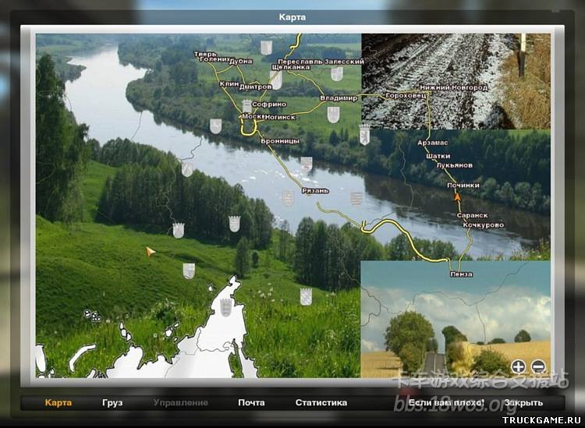
Task: Click the Клин city label
Action: [x=229, y=84]
